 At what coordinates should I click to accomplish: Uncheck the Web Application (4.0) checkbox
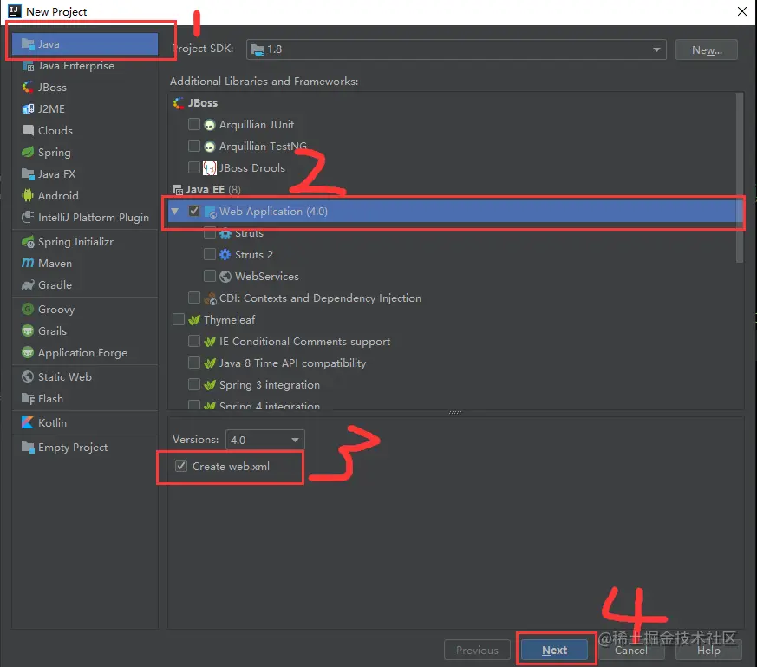click(194, 211)
